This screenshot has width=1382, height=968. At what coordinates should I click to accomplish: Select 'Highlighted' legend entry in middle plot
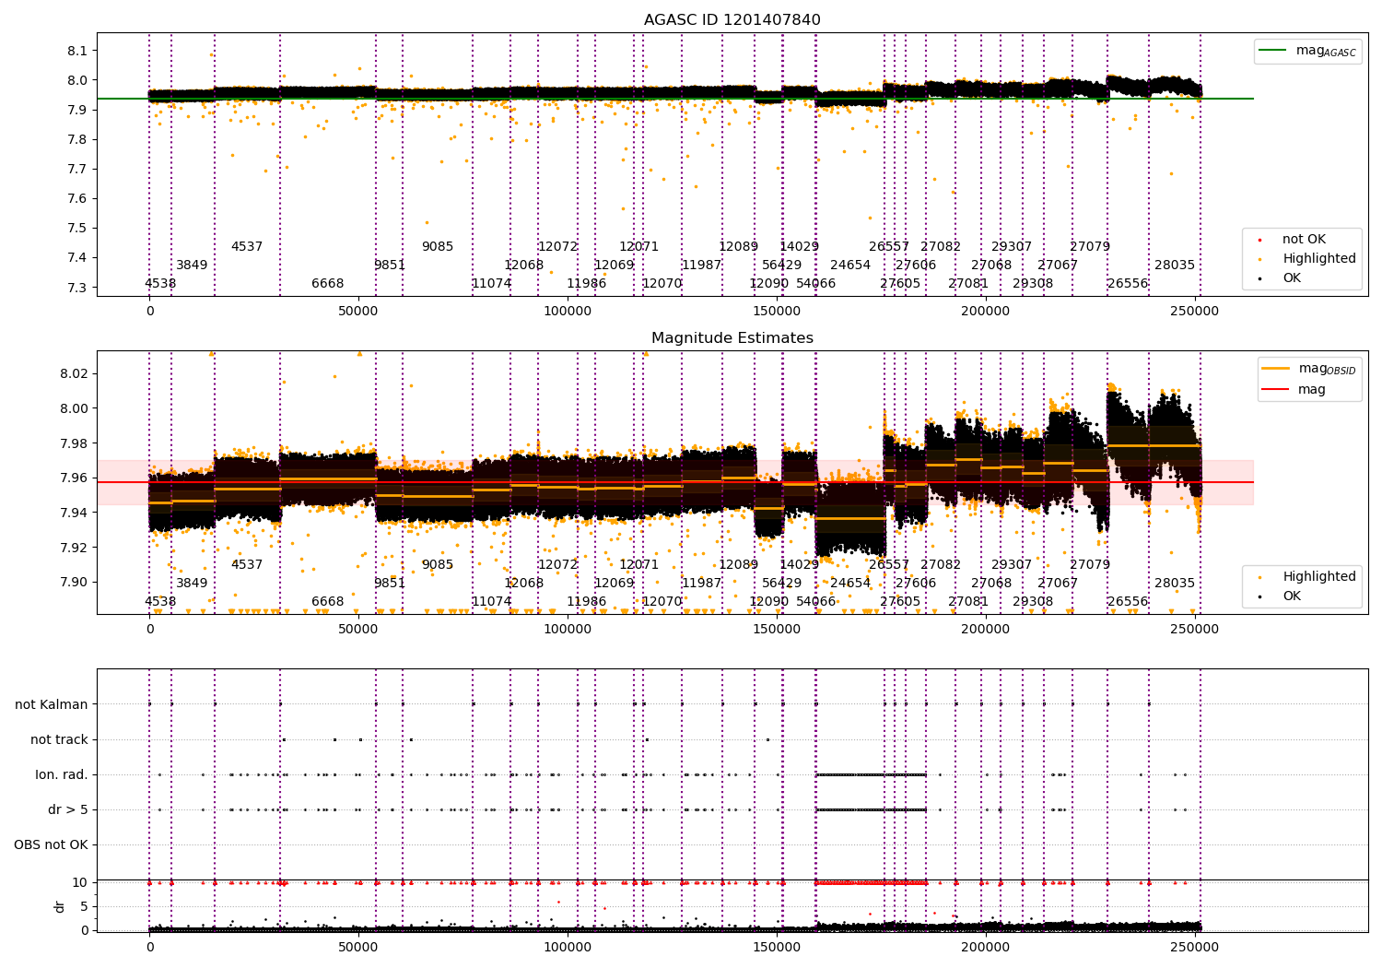1308,577
